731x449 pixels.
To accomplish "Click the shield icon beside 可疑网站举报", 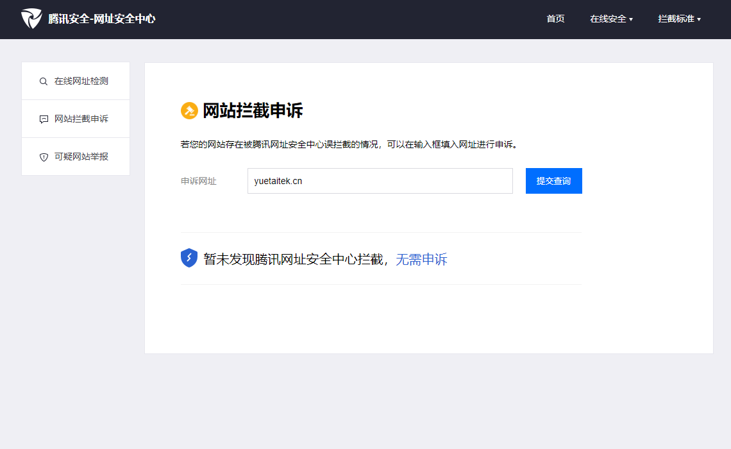I will 44,157.
